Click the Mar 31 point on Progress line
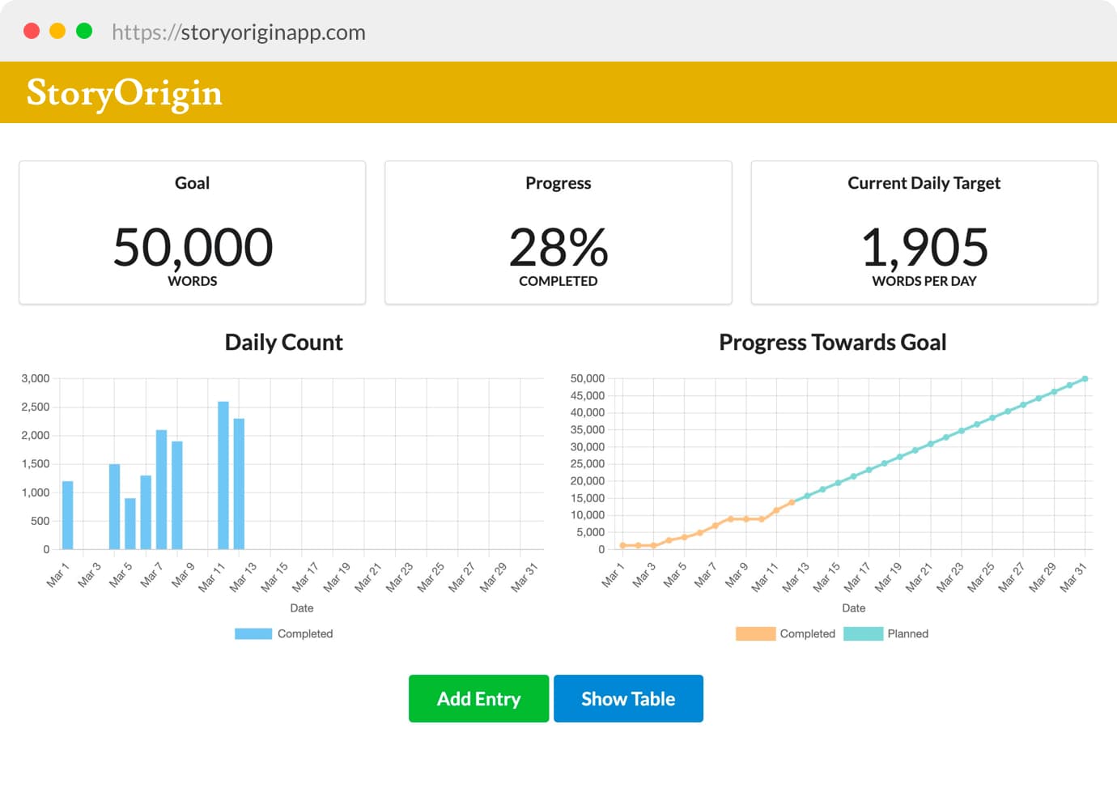The height and width of the screenshot is (810, 1117). click(1085, 379)
